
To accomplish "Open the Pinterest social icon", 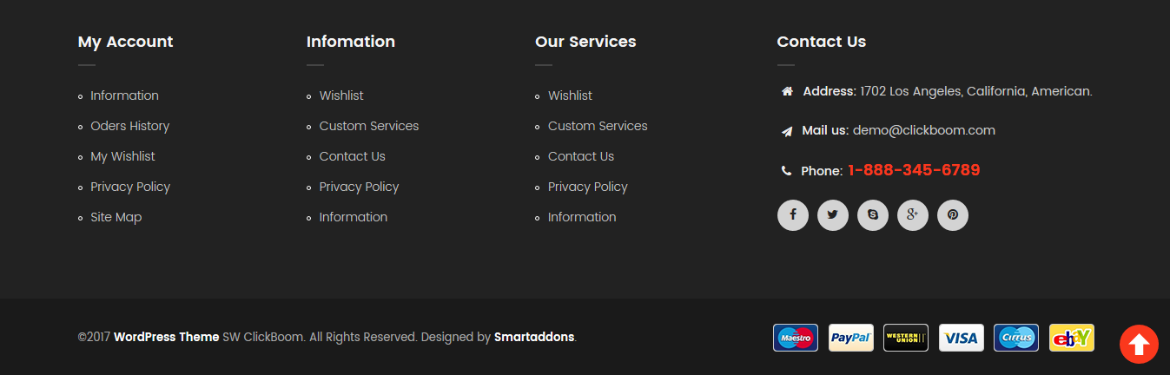I will pos(953,215).
